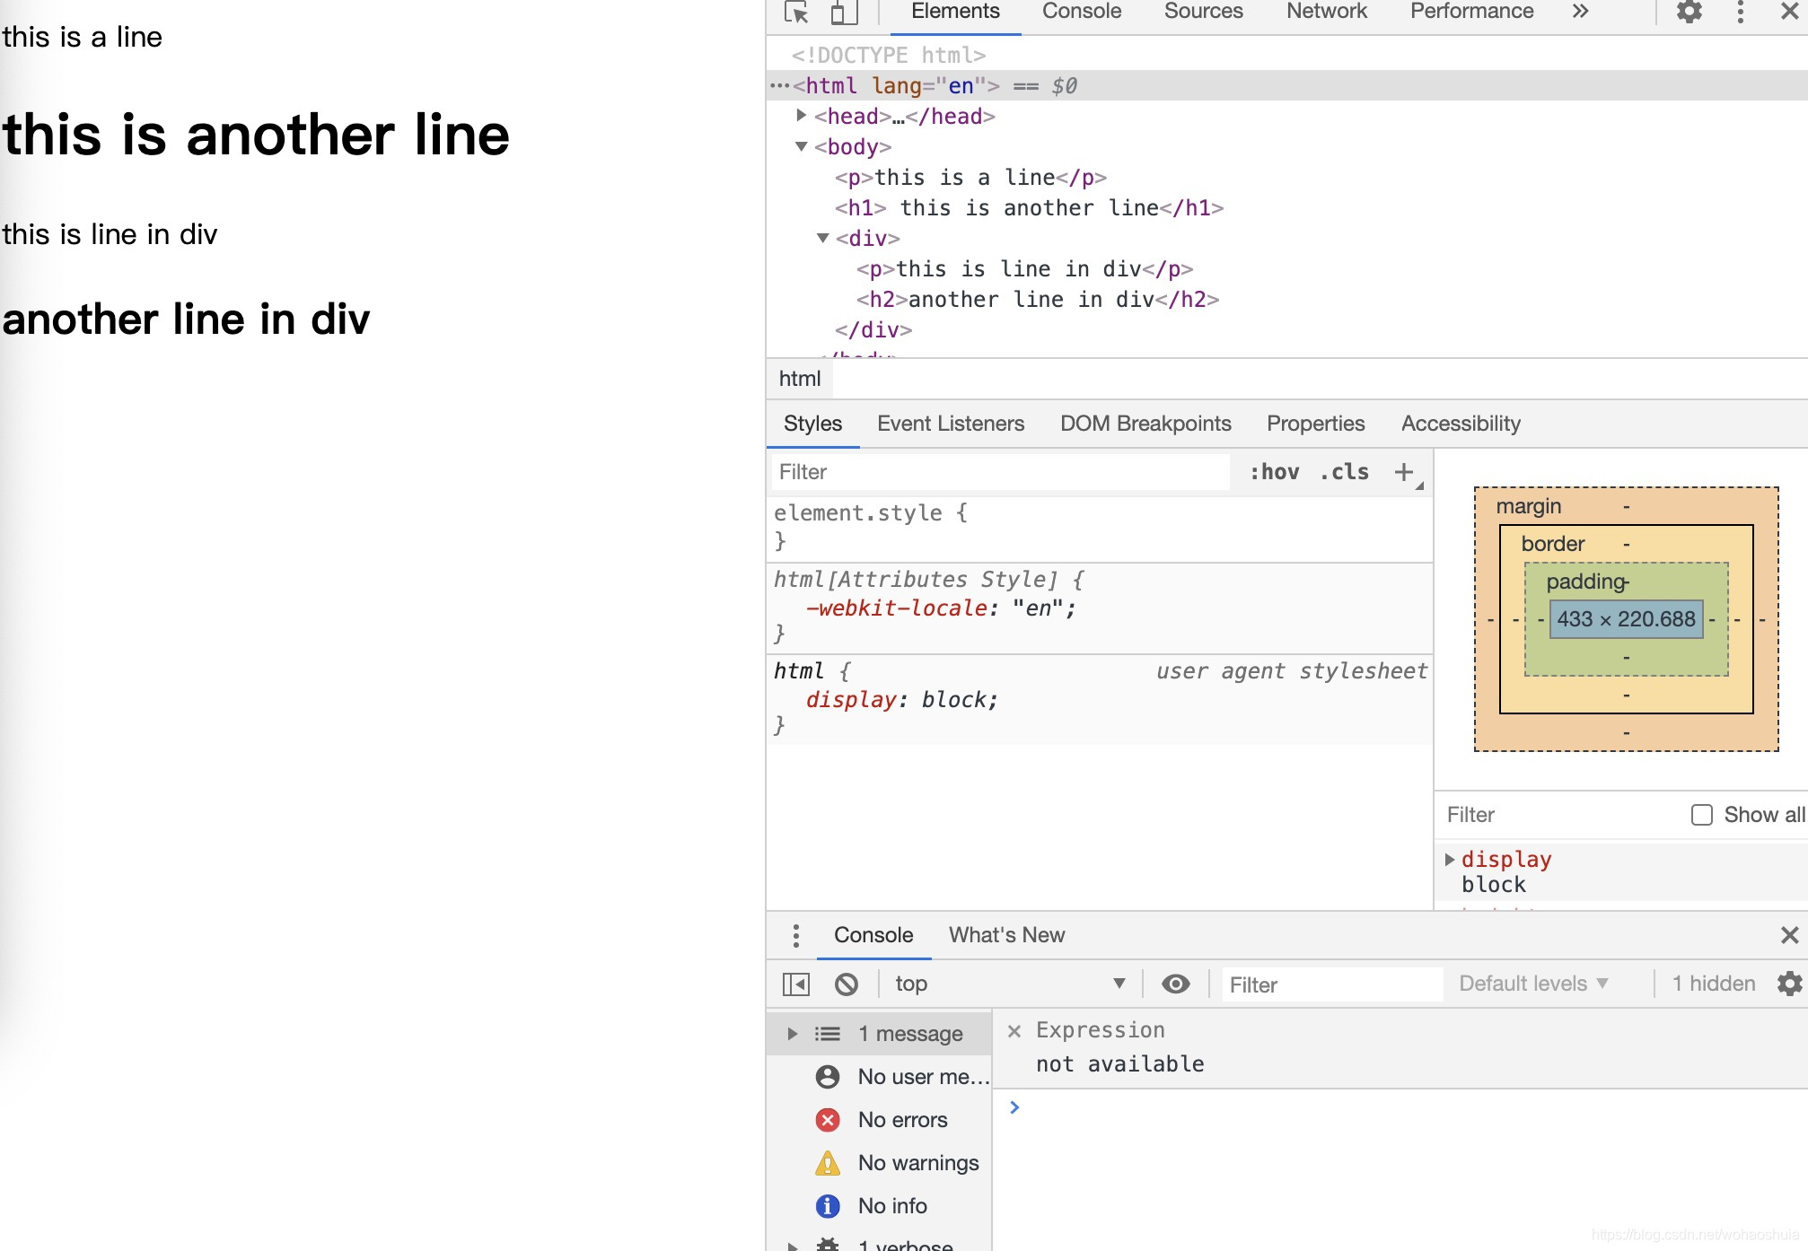This screenshot has height=1251, width=1808.
Task: Hide the console sidebar icon
Action: coord(795,984)
